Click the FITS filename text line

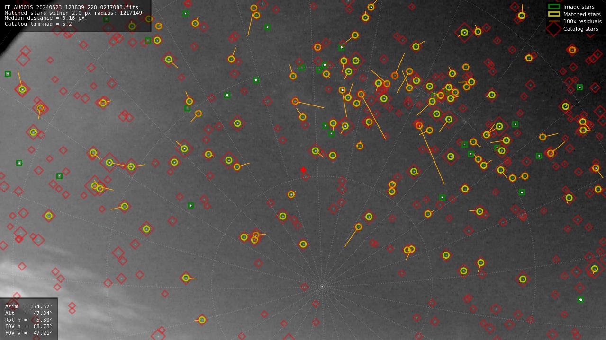[x=72, y=7]
